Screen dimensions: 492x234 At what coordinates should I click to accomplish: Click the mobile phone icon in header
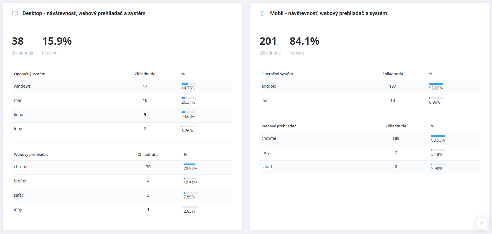coord(263,14)
